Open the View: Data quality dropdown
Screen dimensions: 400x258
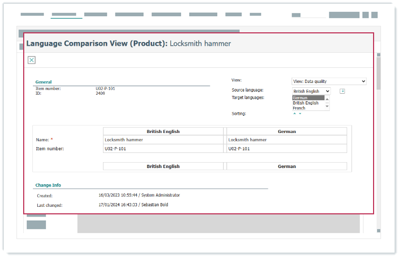[x=329, y=81]
